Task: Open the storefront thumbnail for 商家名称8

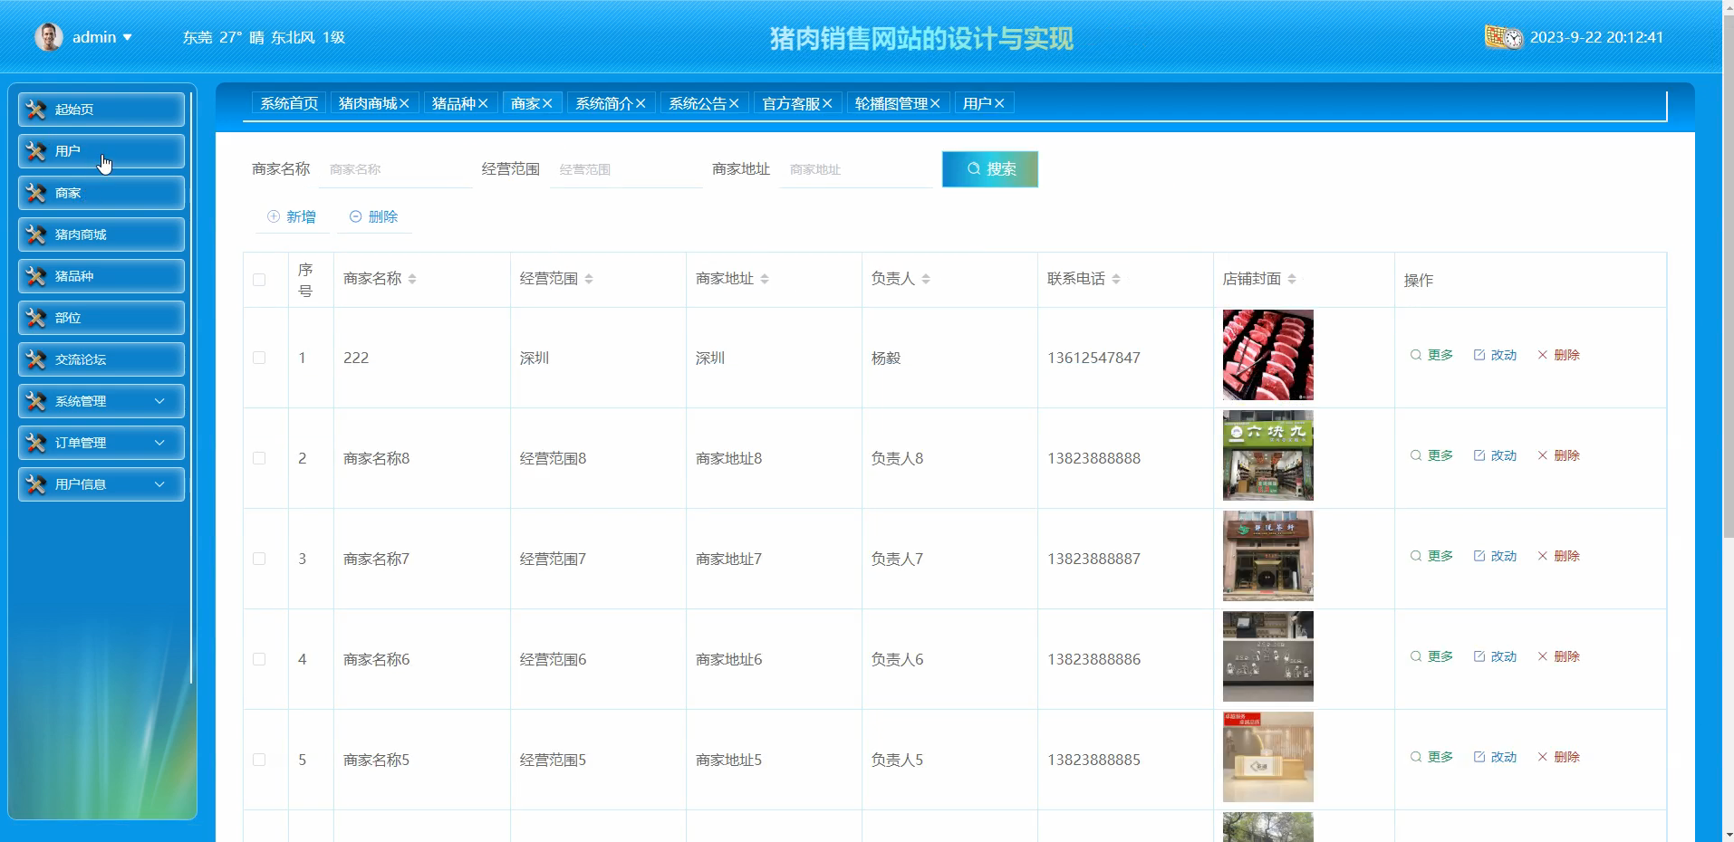Action: 1268,455
